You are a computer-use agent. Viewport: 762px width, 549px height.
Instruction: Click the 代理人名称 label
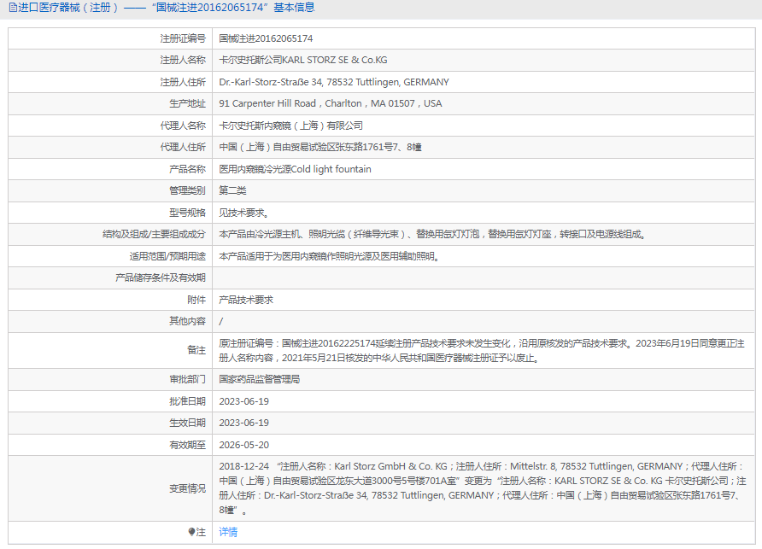(183, 126)
